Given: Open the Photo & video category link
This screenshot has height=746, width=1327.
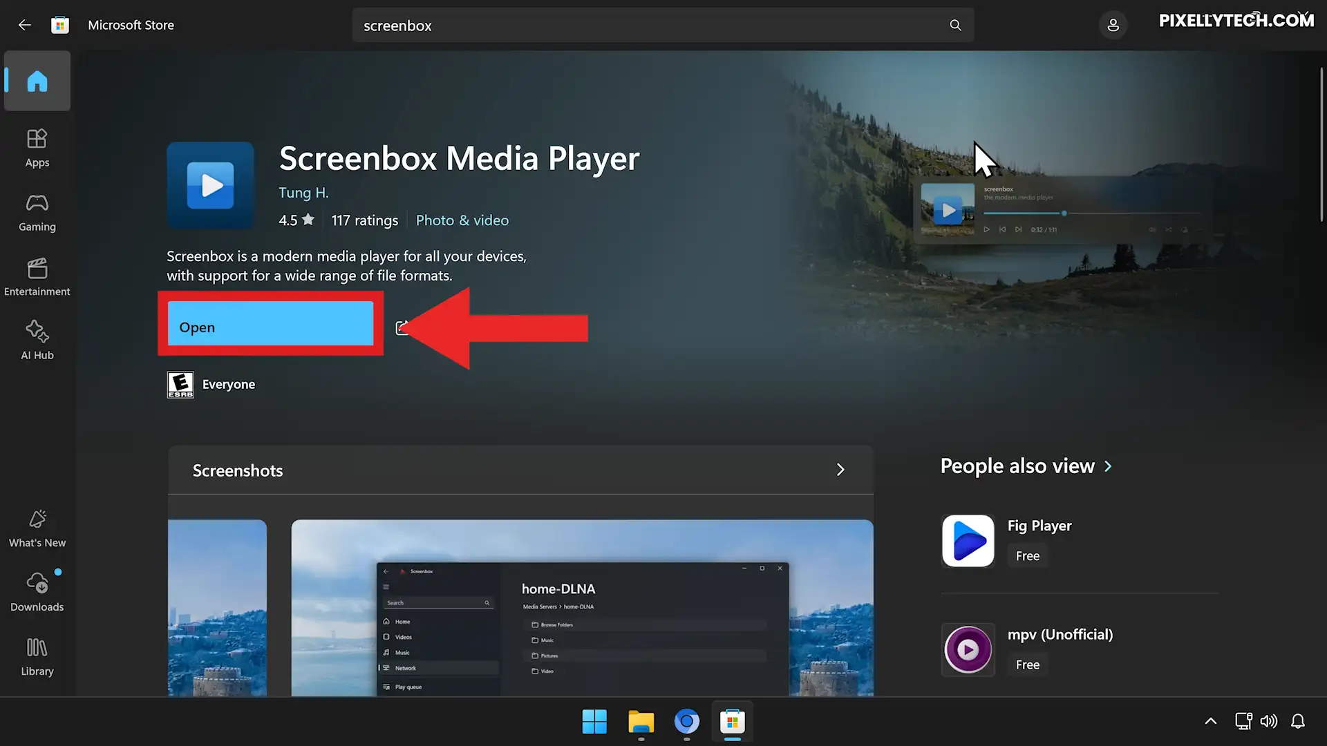Looking at the screenshot, I should pos(462,220).
